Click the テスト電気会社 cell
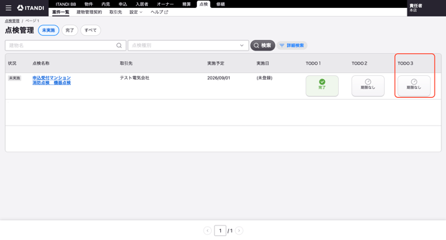 [x=134, y=78]
